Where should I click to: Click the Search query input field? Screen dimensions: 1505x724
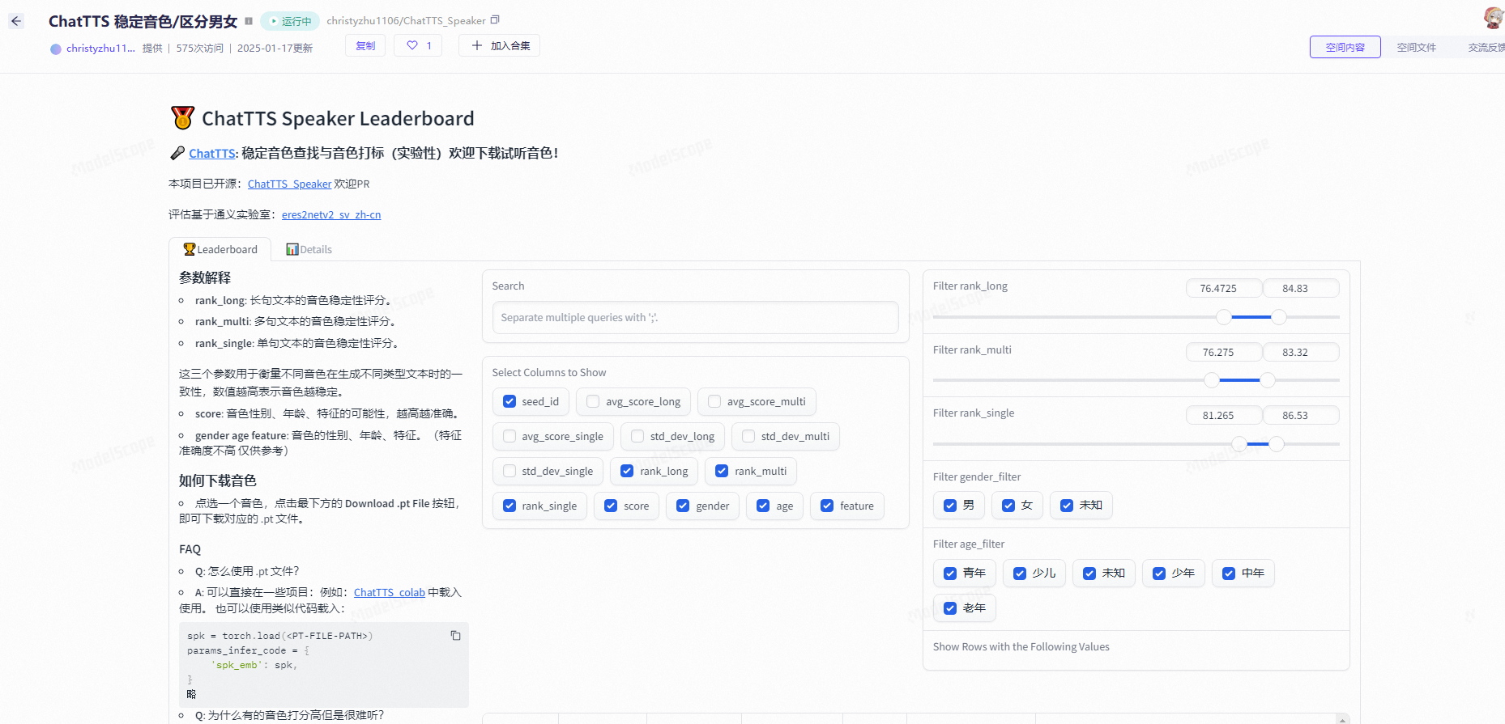[695, 317]
